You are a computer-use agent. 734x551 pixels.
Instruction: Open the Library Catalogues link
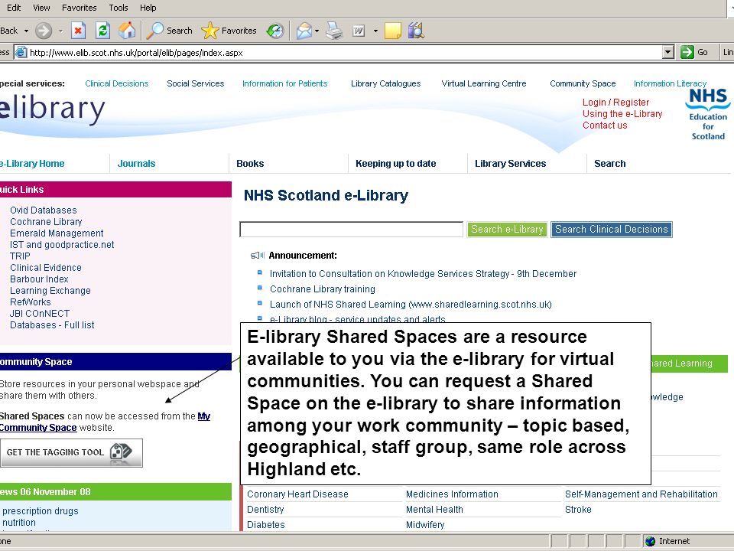coord(385,83)
